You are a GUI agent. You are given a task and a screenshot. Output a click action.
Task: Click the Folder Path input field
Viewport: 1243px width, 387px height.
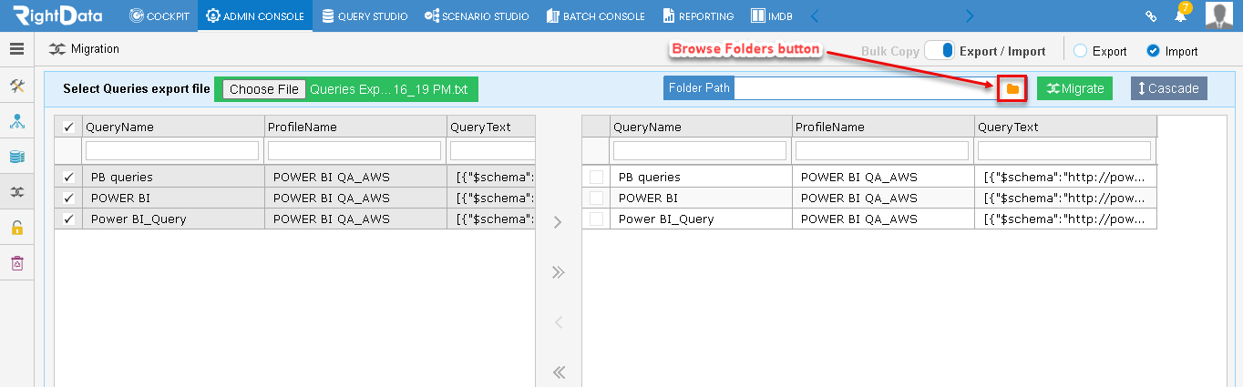click(866, 88)
